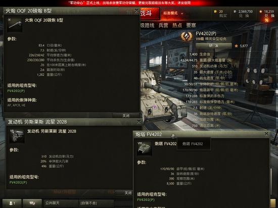The image size is (278, 208).
Task: Click the 研发 research button
Action: click(214, 45)
